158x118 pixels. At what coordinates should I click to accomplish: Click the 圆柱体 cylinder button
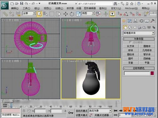(x=131, y=54)
